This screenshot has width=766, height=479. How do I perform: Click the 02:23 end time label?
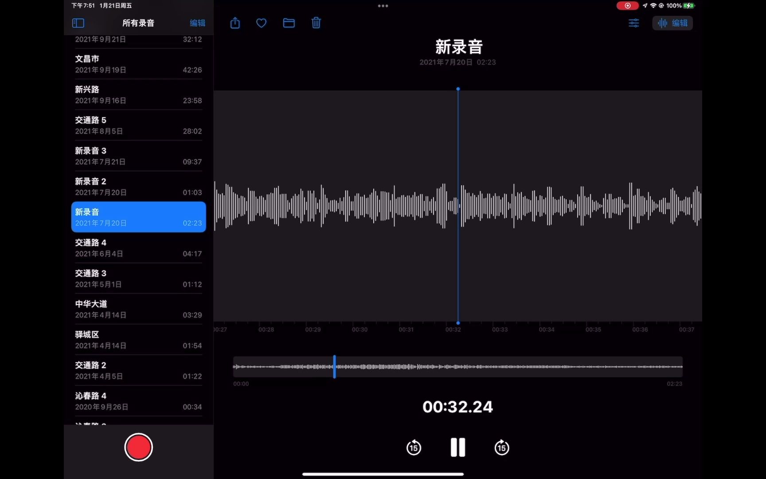[x=674, y=384]
